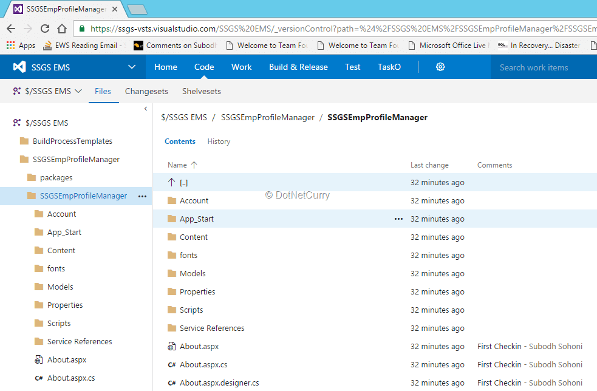
Task: Switch to the Shelvesets tab
Action: (x=202, y=91)
